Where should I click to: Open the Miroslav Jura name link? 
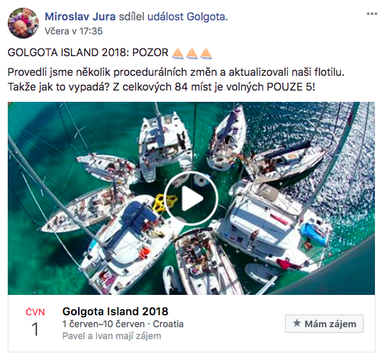80,17
